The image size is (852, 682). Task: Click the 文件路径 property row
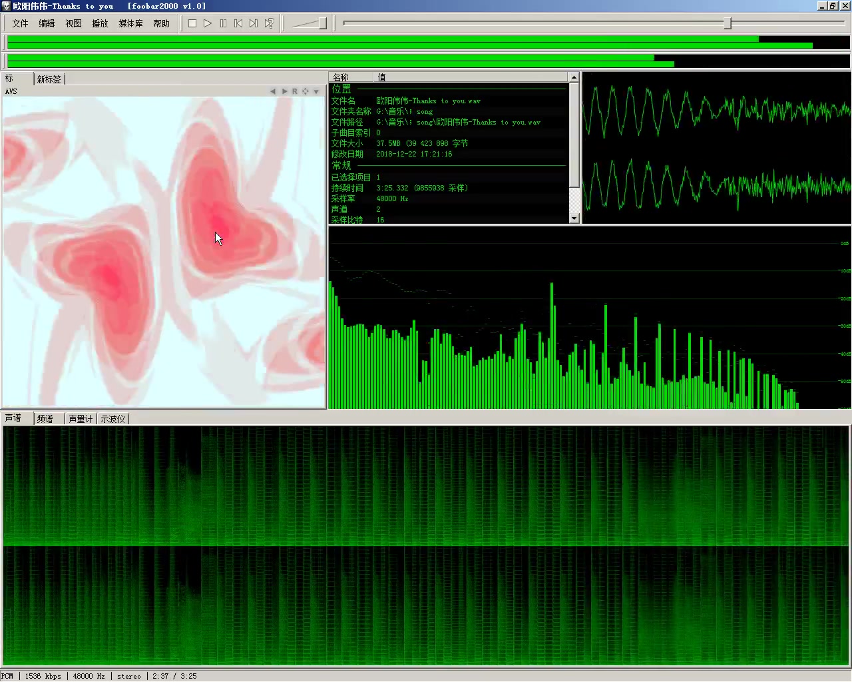[449, 122]
